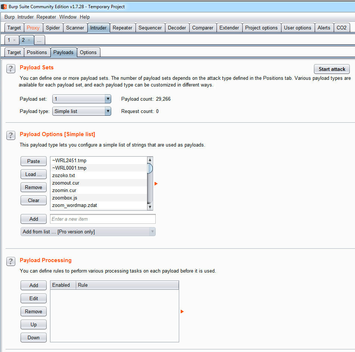This screenshot has width=355, height=352.
Task: Click Edit processing rule button
Action: pyautogui.click(x=34, y=298)
